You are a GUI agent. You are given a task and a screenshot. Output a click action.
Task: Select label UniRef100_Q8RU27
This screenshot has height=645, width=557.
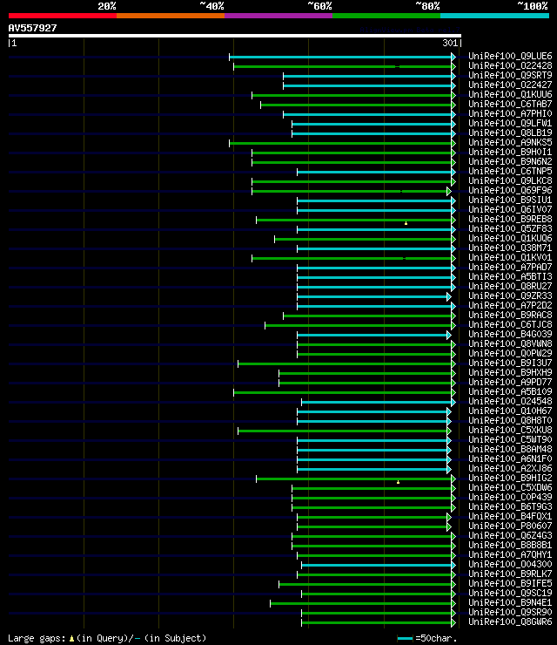pyautogui.click(x=510, y=286)
